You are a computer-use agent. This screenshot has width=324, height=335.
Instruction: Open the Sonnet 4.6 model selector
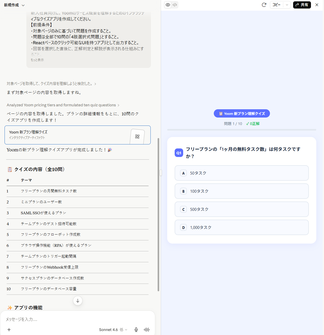pos(113,330)
